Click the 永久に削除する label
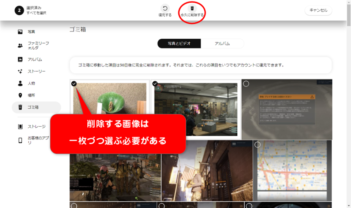Viewport: 351px width, 208px height. pos(192,15)
